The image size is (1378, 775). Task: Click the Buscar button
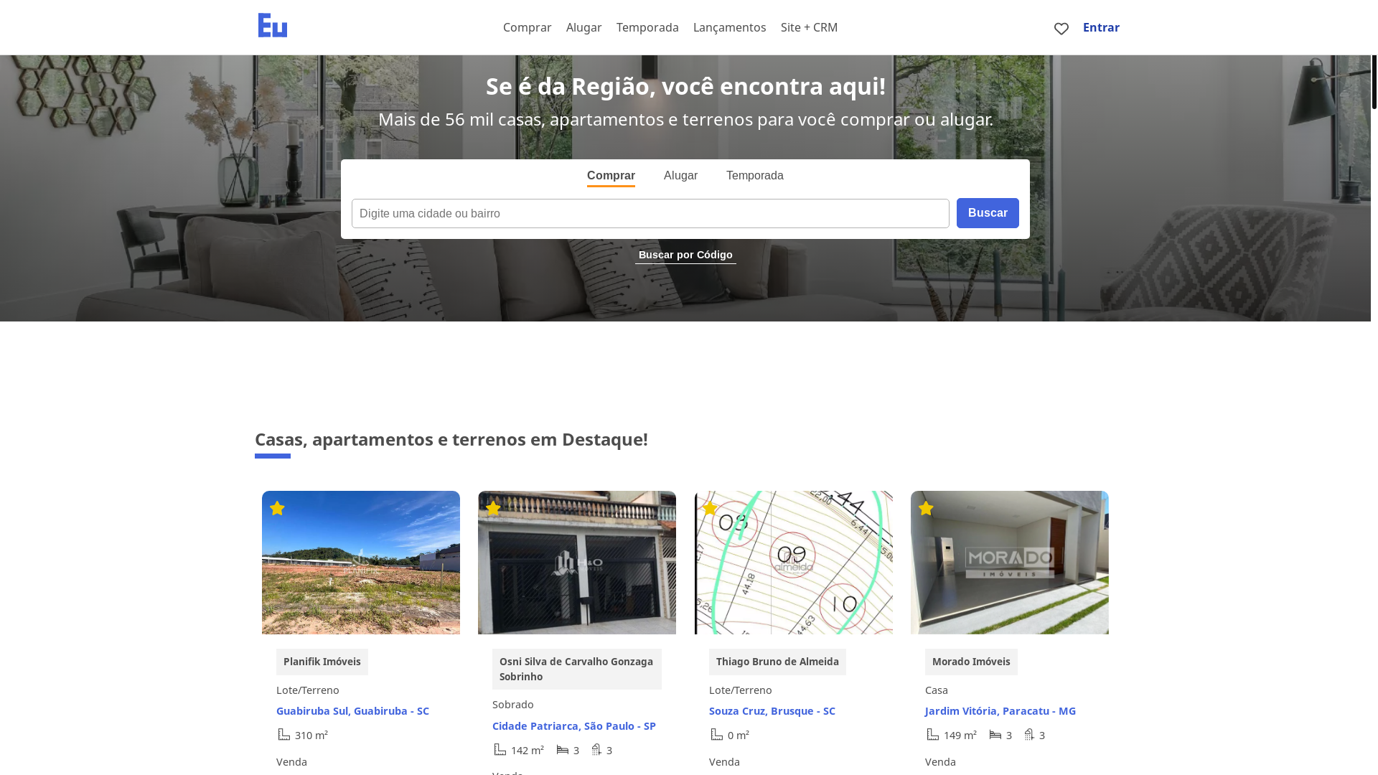tap(988, 213)
